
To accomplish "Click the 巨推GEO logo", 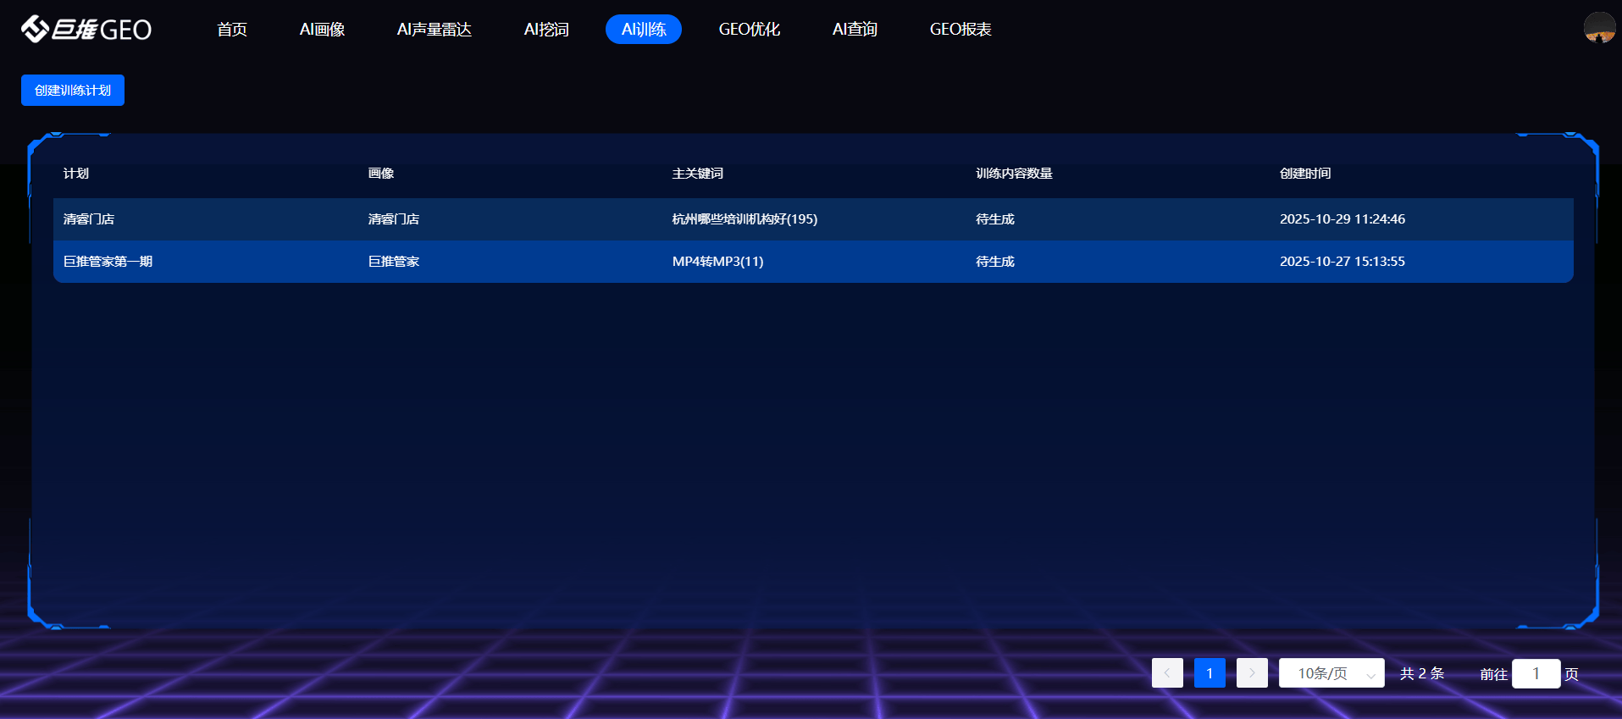I will [86, 30].
